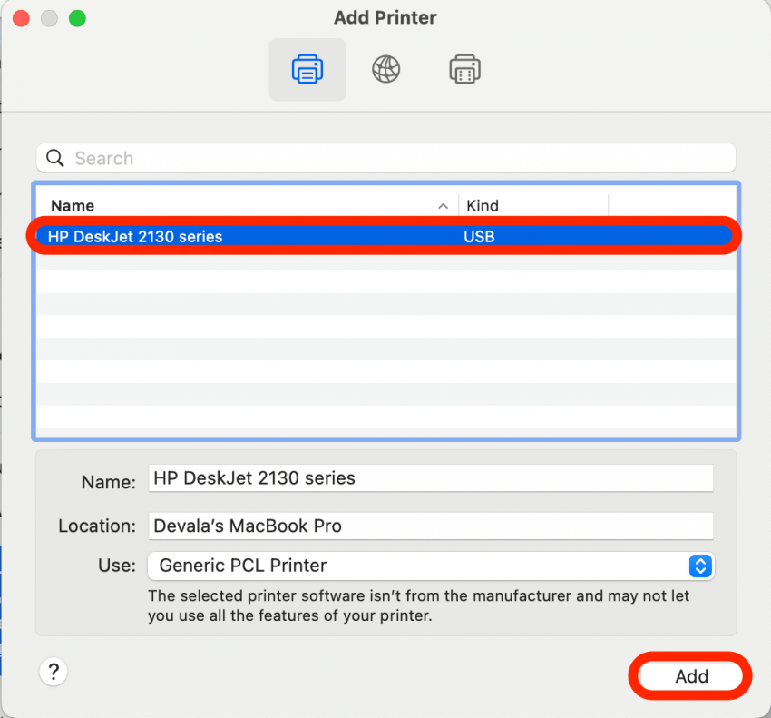Screen dimensions: 771x718
Task: Click the Windows printer sharing icon
Action: (464, 69)
